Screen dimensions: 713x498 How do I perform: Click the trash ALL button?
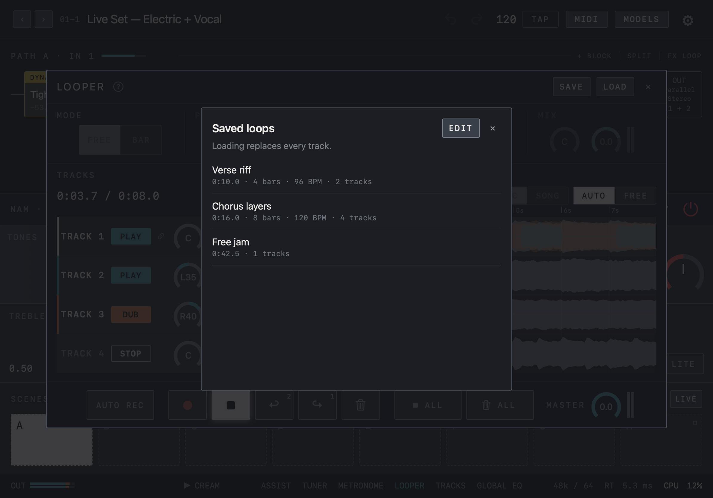click(500, 405)
